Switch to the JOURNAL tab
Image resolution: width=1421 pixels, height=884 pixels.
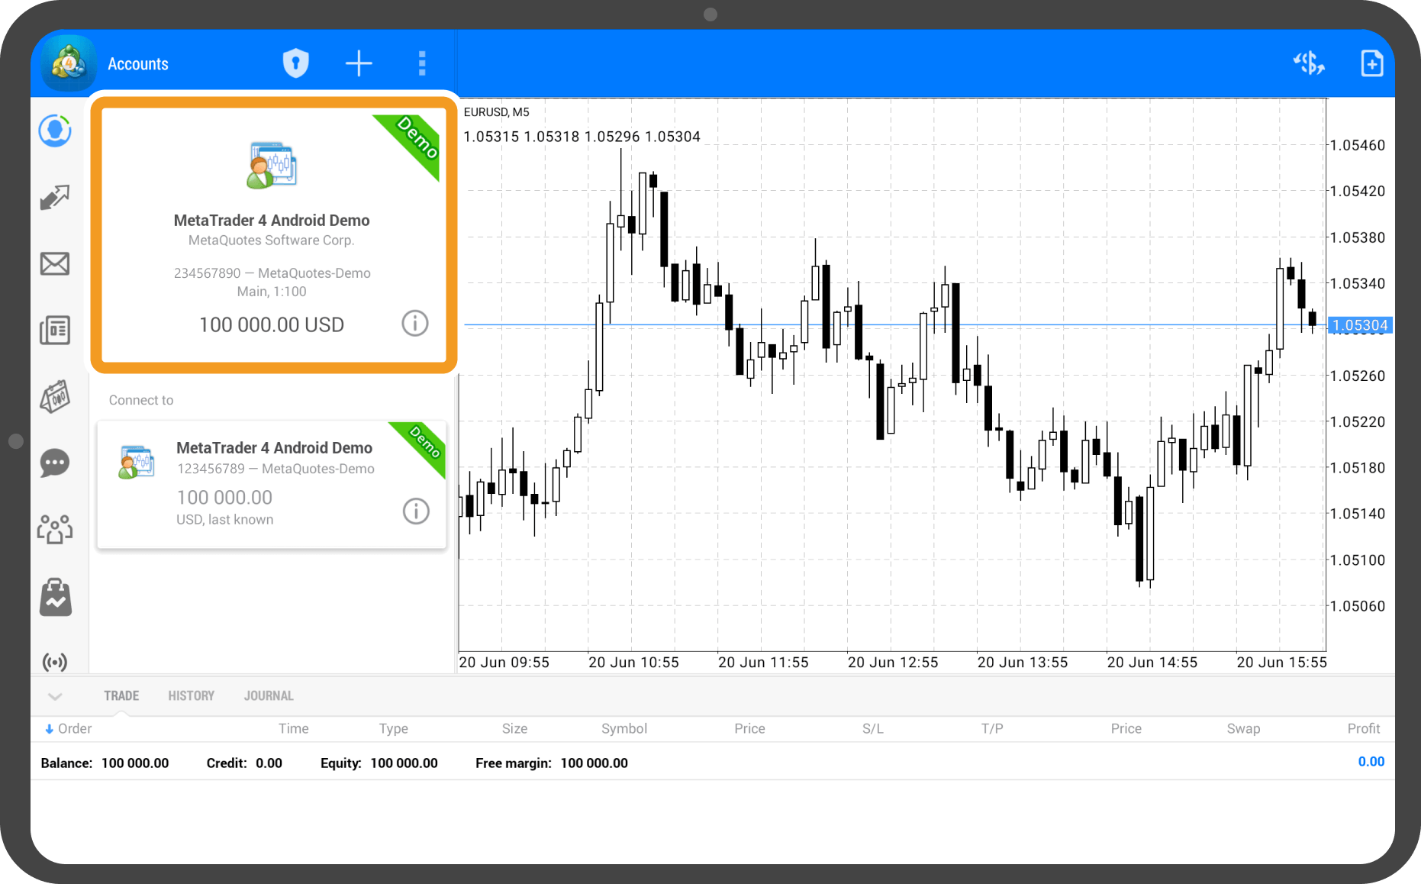click(x=269, y=696)
